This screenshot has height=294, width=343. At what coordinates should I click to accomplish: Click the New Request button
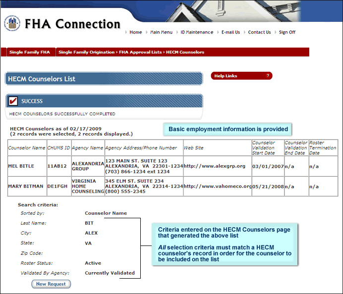51,284
